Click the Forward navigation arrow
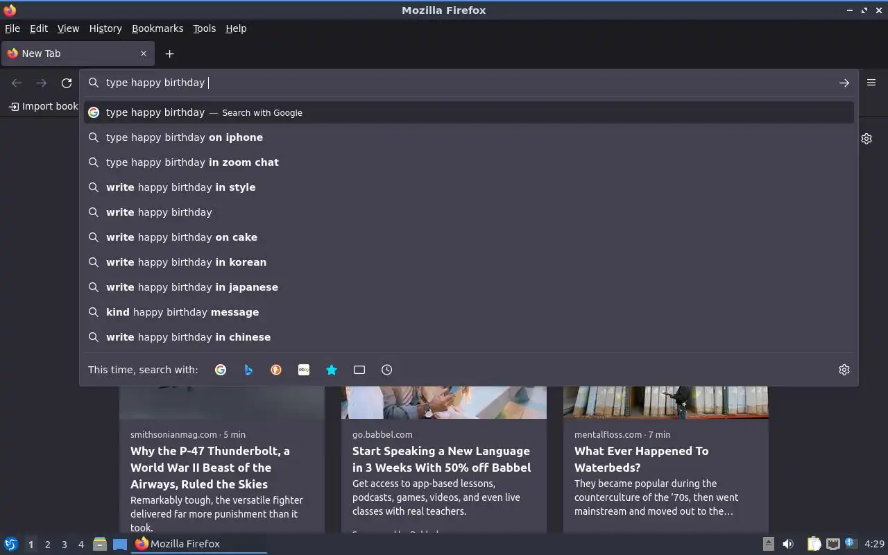 point(42,83)
